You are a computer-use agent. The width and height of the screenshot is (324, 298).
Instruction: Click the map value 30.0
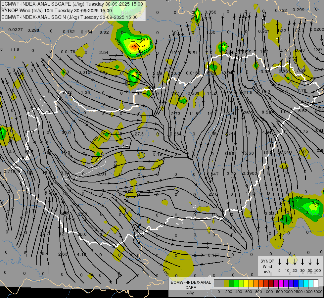[x=66, y=132]
